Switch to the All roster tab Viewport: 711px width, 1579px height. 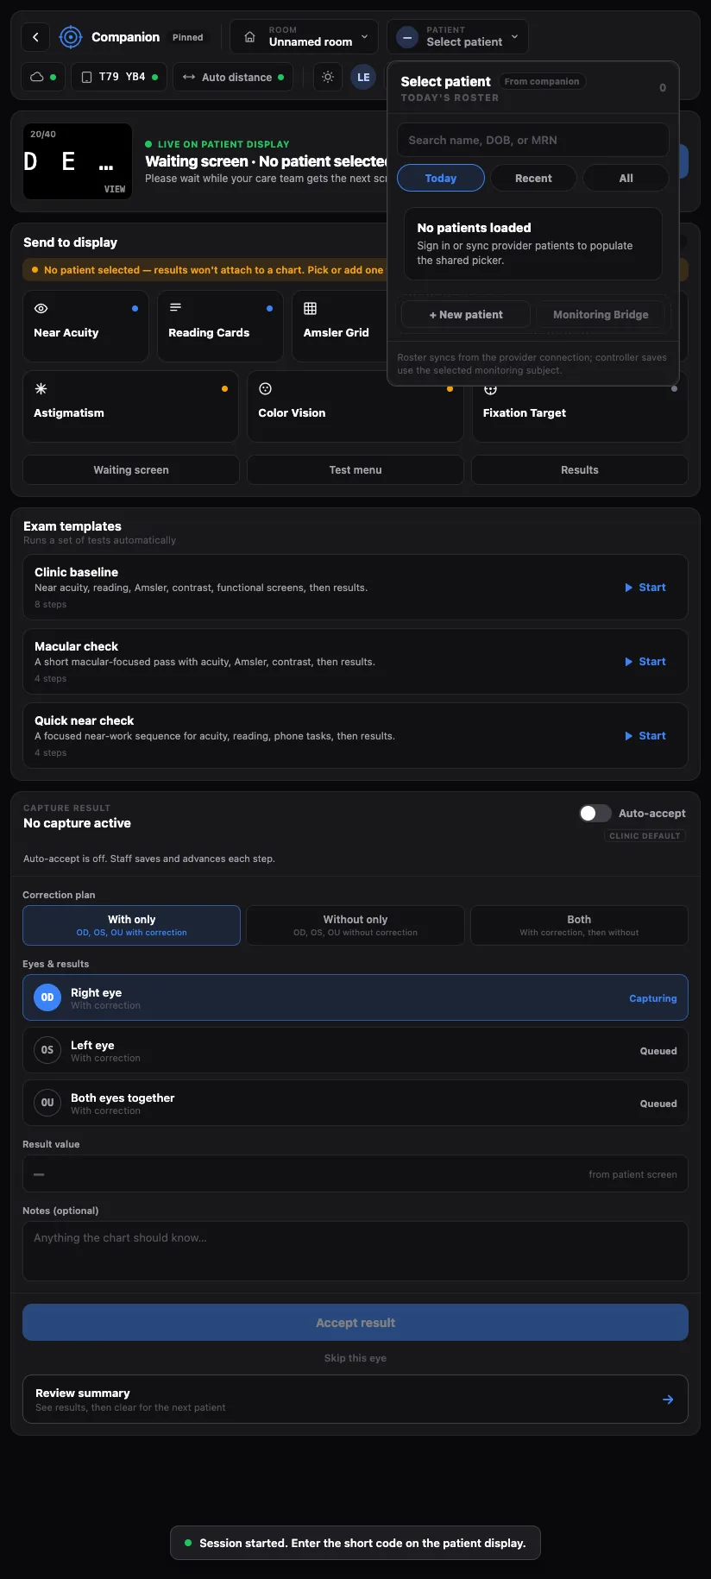(x=626, y=178)
